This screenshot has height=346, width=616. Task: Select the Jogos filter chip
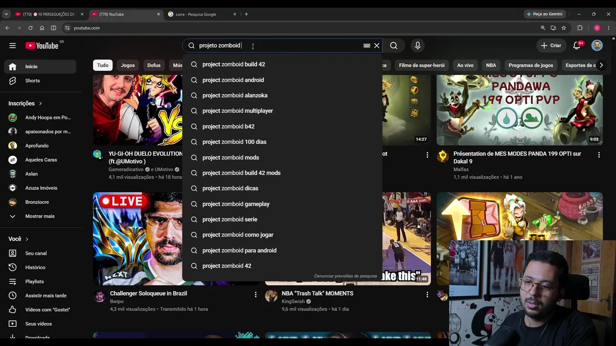128,65
